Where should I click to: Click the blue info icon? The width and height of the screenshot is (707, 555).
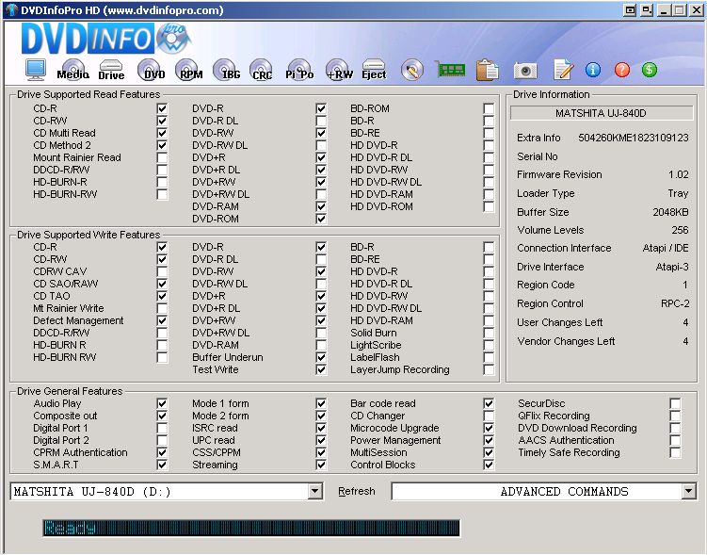(x=593, y=70)
